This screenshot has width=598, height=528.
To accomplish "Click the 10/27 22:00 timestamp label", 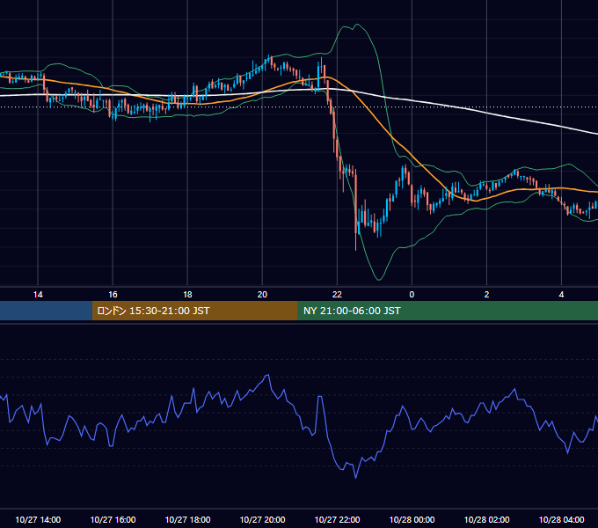I will pos(337,519).
